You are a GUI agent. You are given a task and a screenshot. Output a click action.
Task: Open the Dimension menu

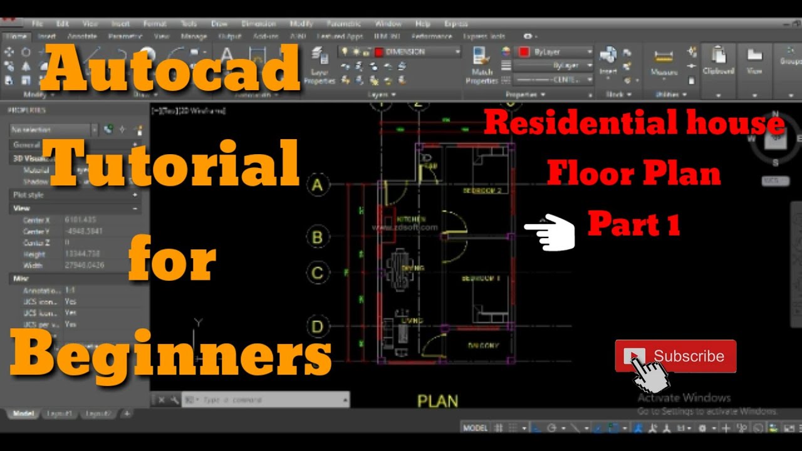point(259,24)
